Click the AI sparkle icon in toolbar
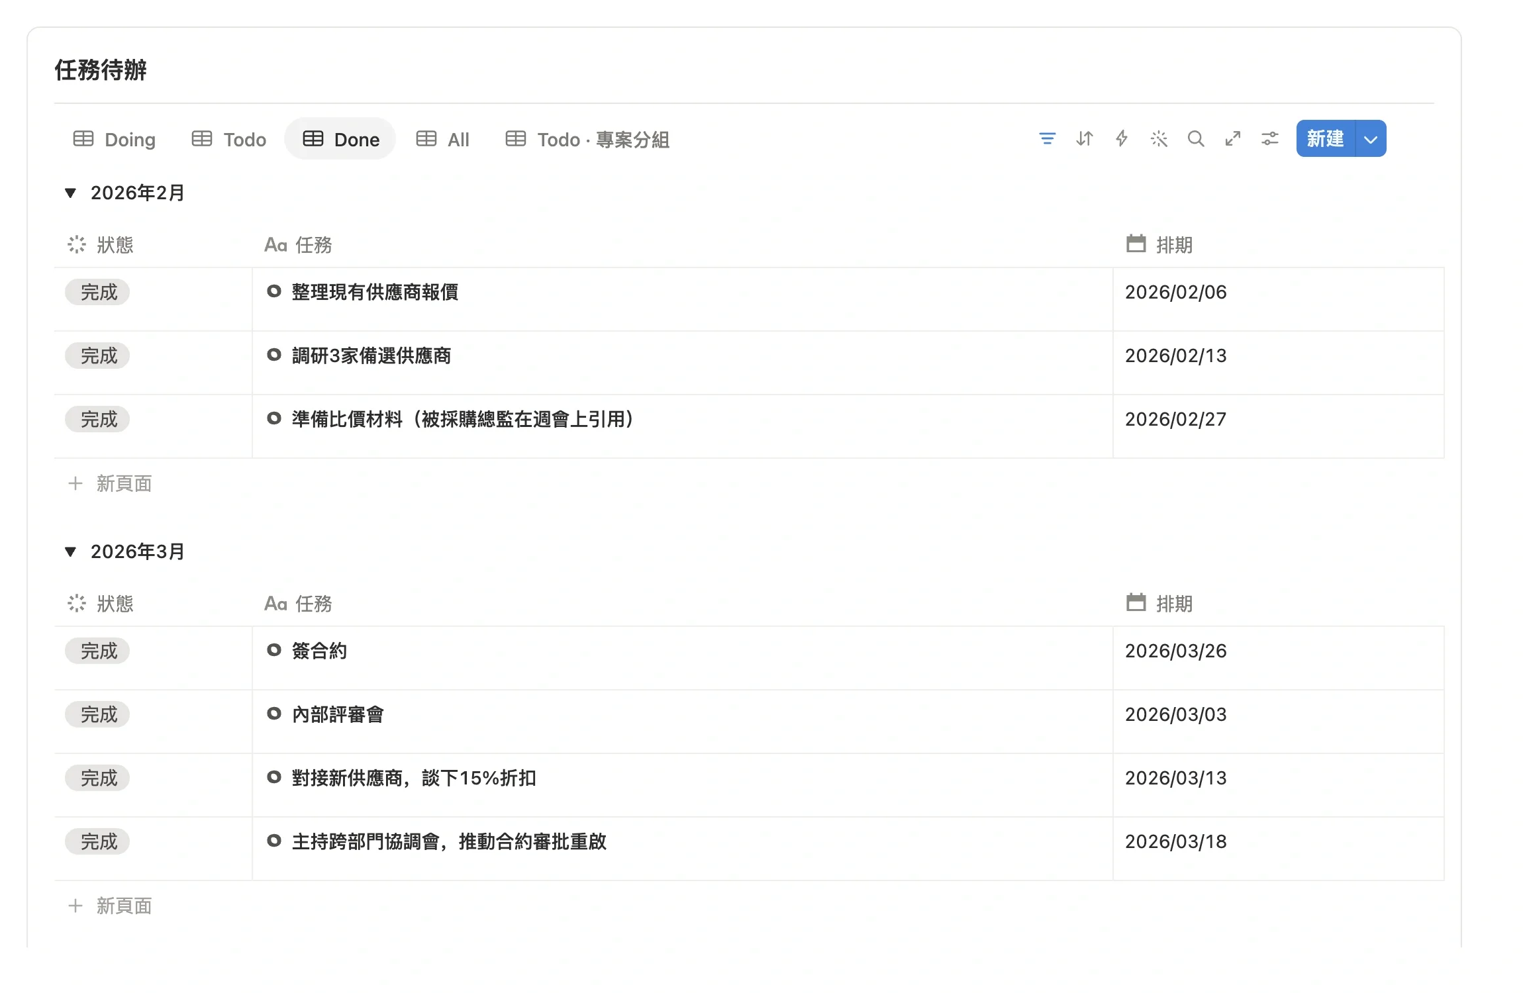This screenshot has height=993, width=1523. click(x=1159, y=138)
